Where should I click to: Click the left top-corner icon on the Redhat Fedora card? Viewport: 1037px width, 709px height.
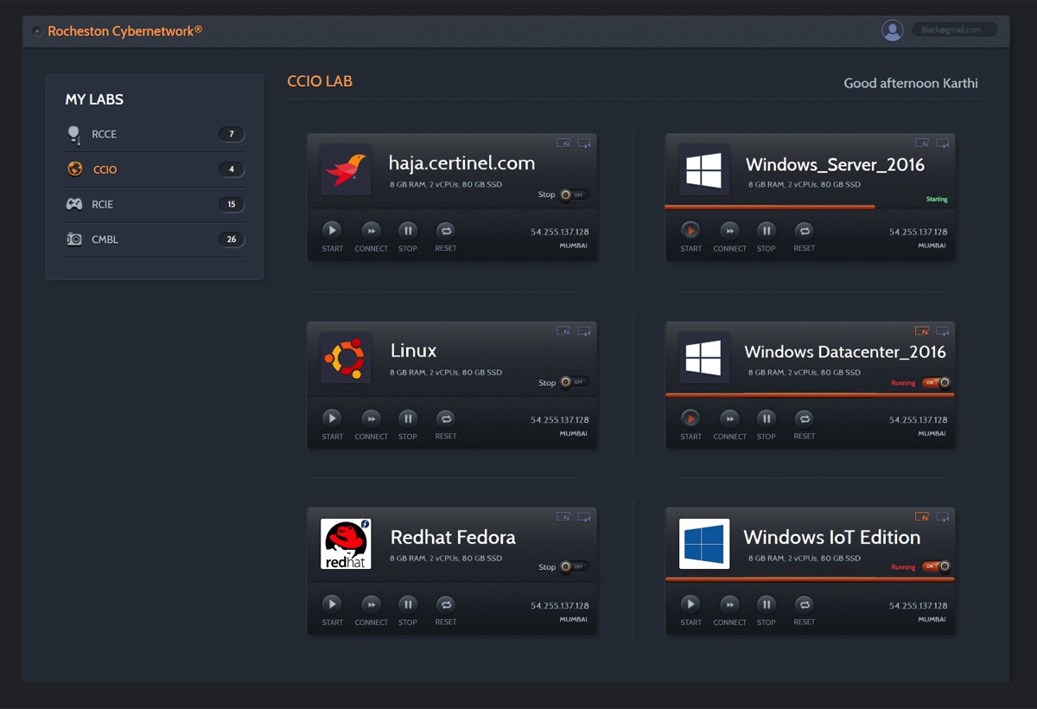tap(563, 516)
